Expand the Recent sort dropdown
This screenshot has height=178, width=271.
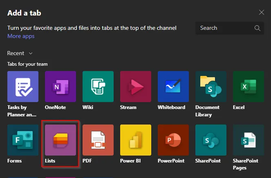(x=20, y=53)
